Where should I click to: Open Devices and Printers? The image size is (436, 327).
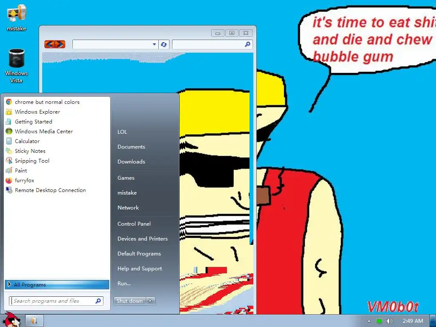coord(143,238)
